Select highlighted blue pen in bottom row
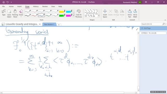The image size is (167, 94). tap(41, 15)
